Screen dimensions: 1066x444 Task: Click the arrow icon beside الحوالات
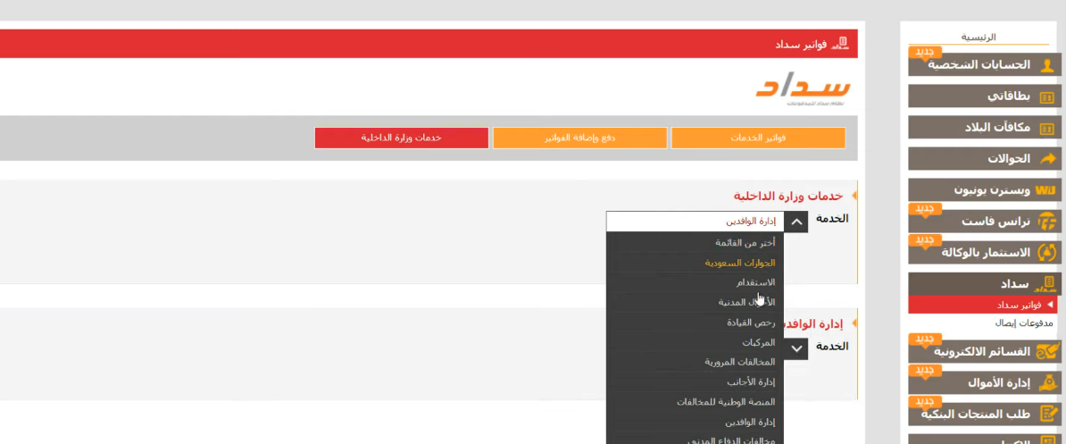[x=1047, y=159]
